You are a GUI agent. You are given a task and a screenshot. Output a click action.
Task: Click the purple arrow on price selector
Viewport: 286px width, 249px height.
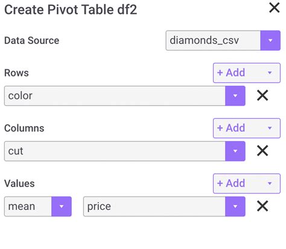pos(235,206)
